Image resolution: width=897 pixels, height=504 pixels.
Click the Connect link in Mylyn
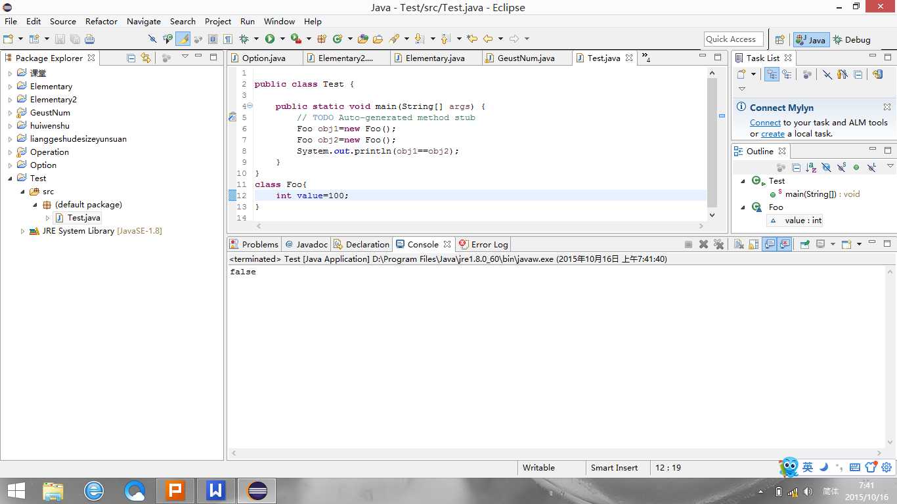[x=765, y=123]
